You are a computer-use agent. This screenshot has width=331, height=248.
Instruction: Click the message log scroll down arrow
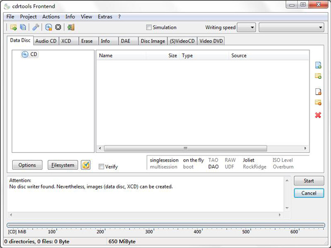tap(287, 208)
